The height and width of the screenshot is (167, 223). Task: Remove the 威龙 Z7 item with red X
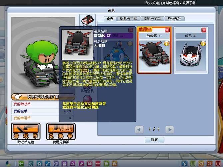pyautogui.click(x=204, y=30)
